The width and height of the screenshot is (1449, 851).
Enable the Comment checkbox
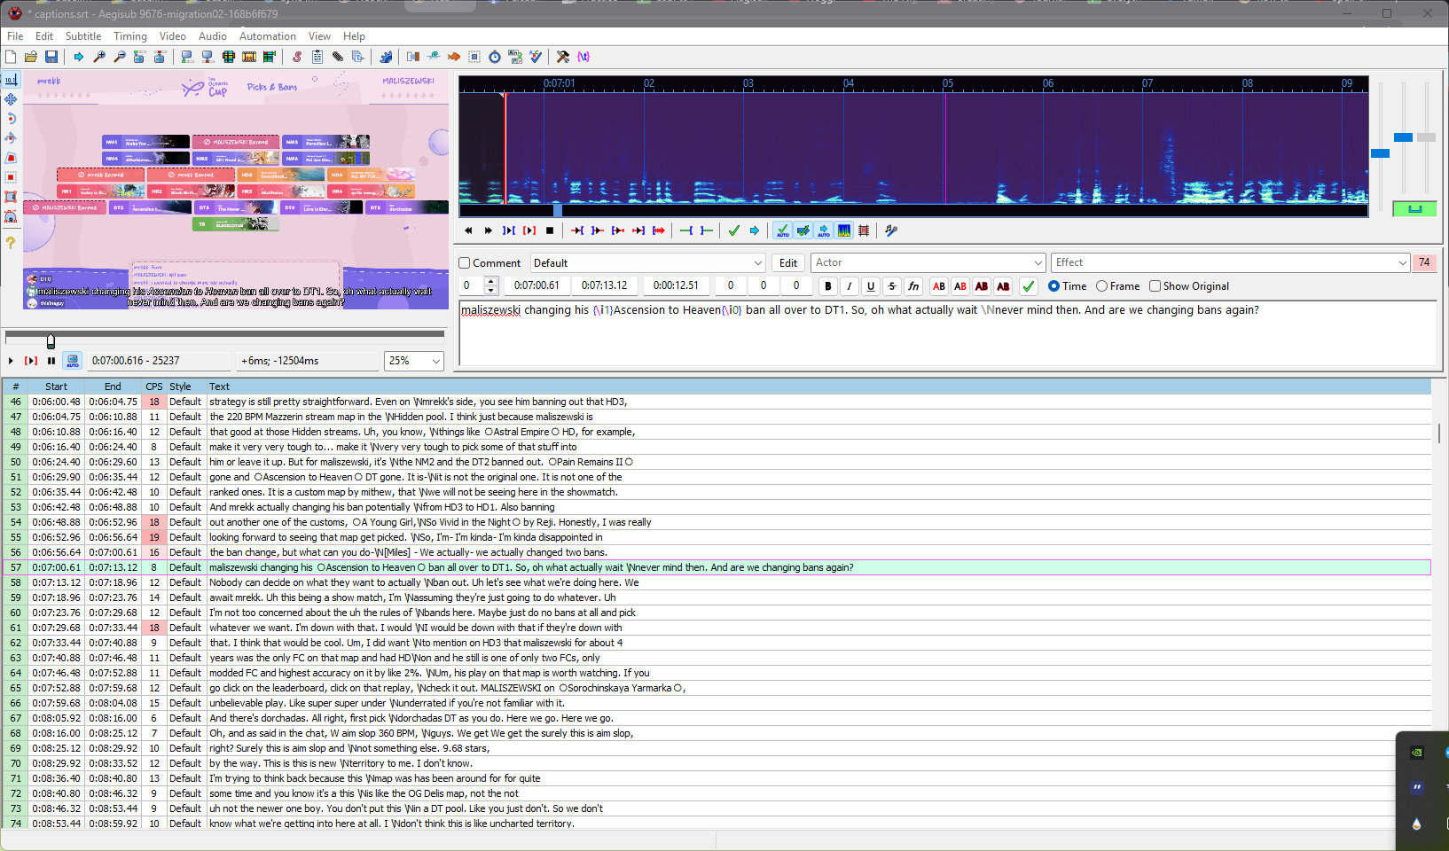[x=464, y=263]
